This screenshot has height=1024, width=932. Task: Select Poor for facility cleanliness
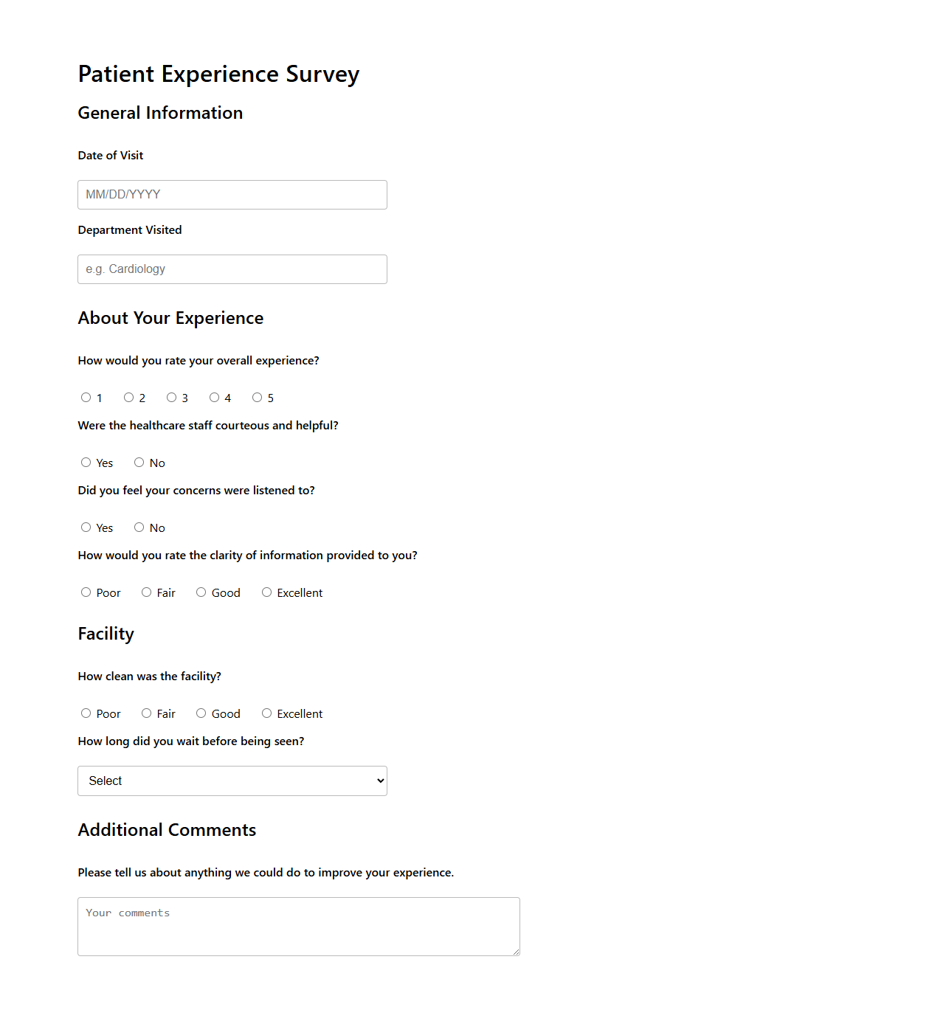pyautogui.click(x=86, y=713)
